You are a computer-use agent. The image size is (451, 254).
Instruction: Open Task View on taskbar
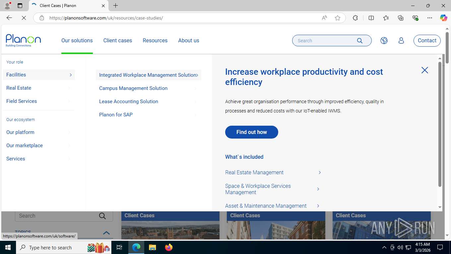point(119,247)
